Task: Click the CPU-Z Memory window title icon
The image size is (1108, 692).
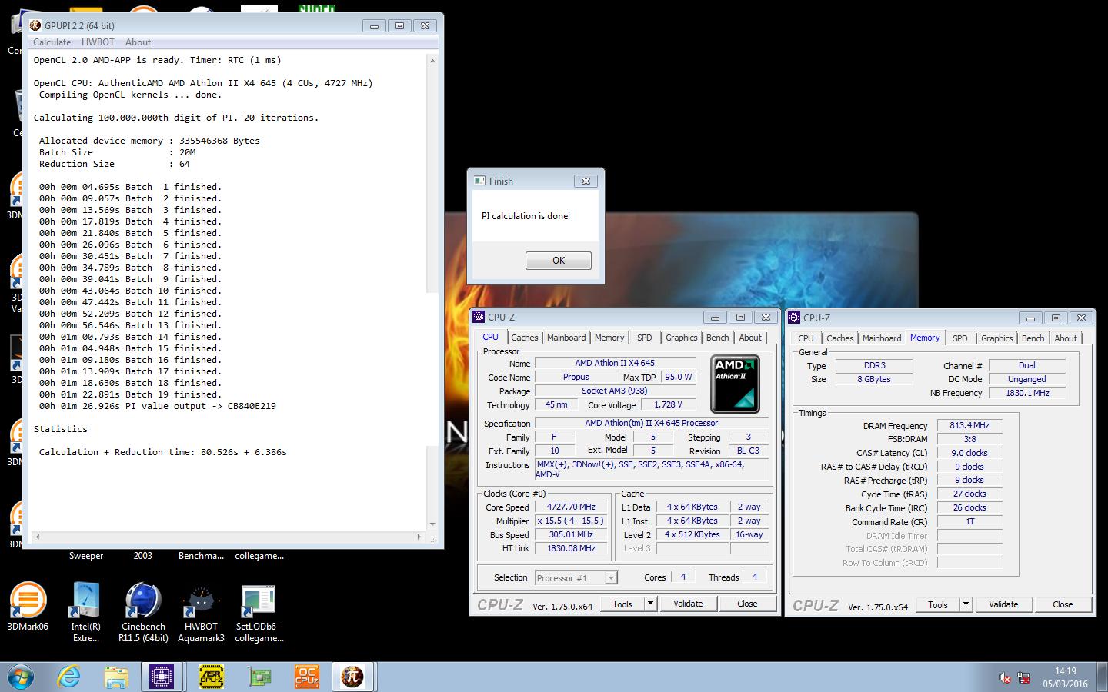Action: tap(795, 318)
